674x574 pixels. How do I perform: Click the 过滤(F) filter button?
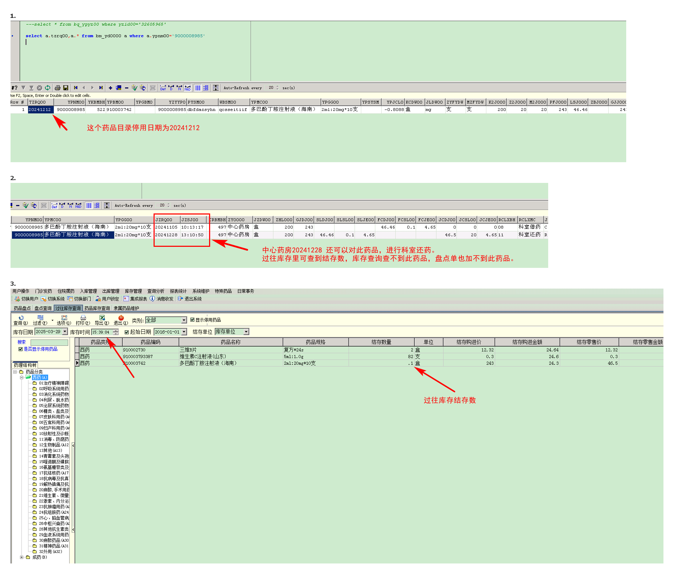(40, 320)
